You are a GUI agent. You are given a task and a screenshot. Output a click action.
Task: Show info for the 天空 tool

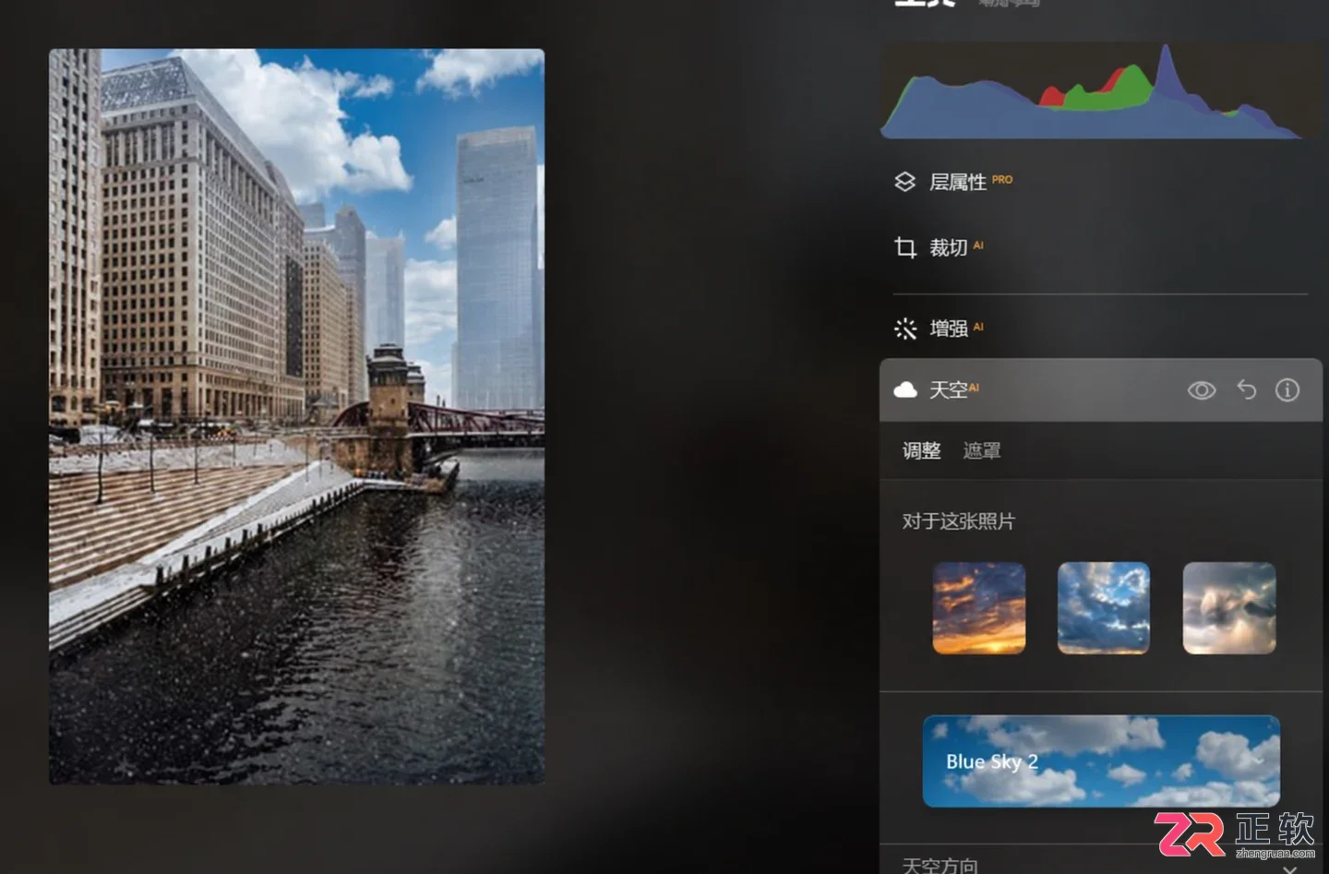[x=1287, y=389]
